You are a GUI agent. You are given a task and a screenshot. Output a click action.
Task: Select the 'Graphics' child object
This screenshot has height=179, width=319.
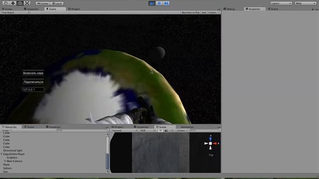[x=12, y=158]
